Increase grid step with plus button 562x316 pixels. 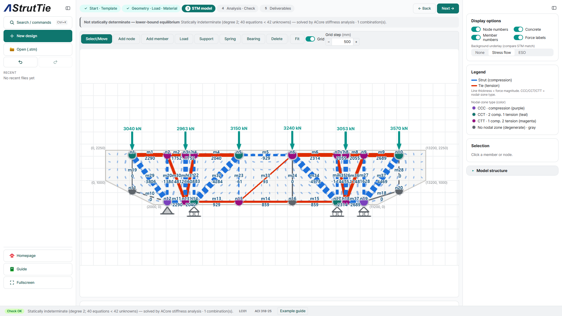point(356,42)
